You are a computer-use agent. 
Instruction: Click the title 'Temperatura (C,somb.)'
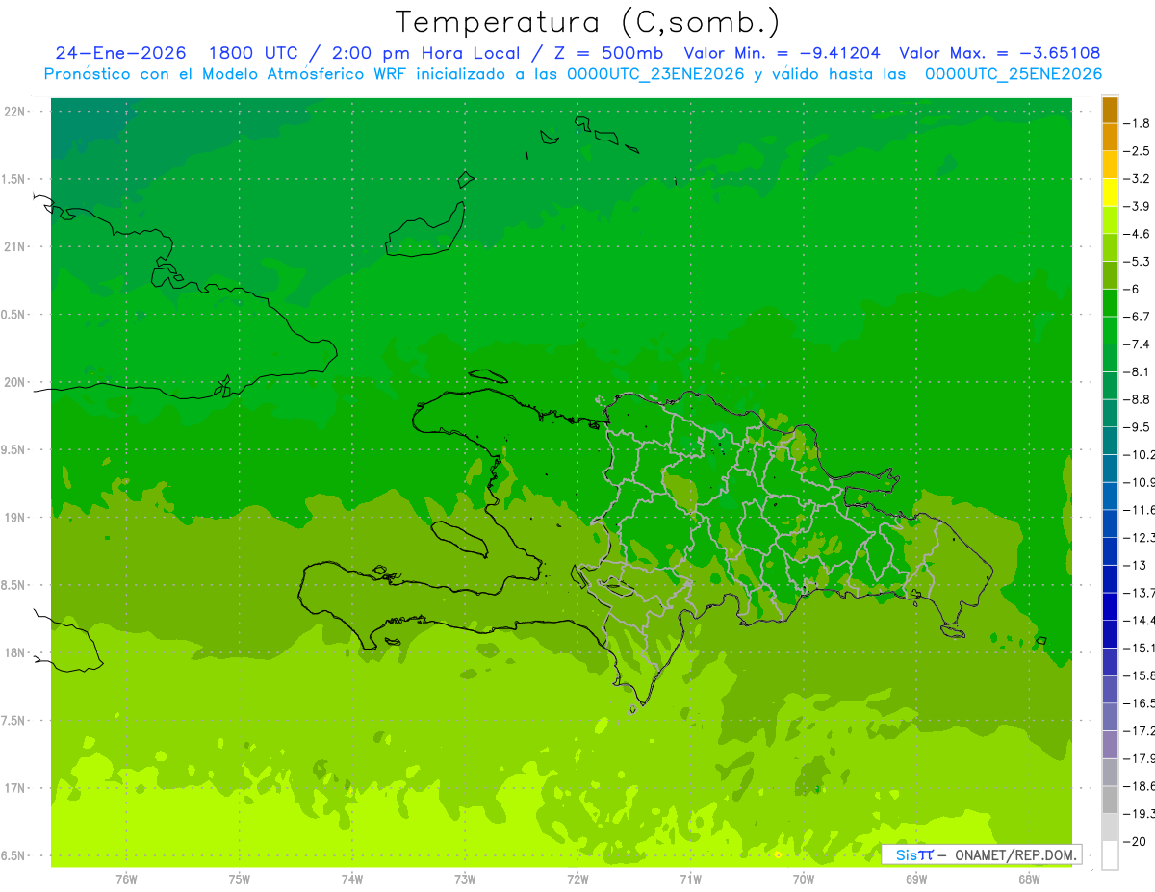tap(587, 23)
